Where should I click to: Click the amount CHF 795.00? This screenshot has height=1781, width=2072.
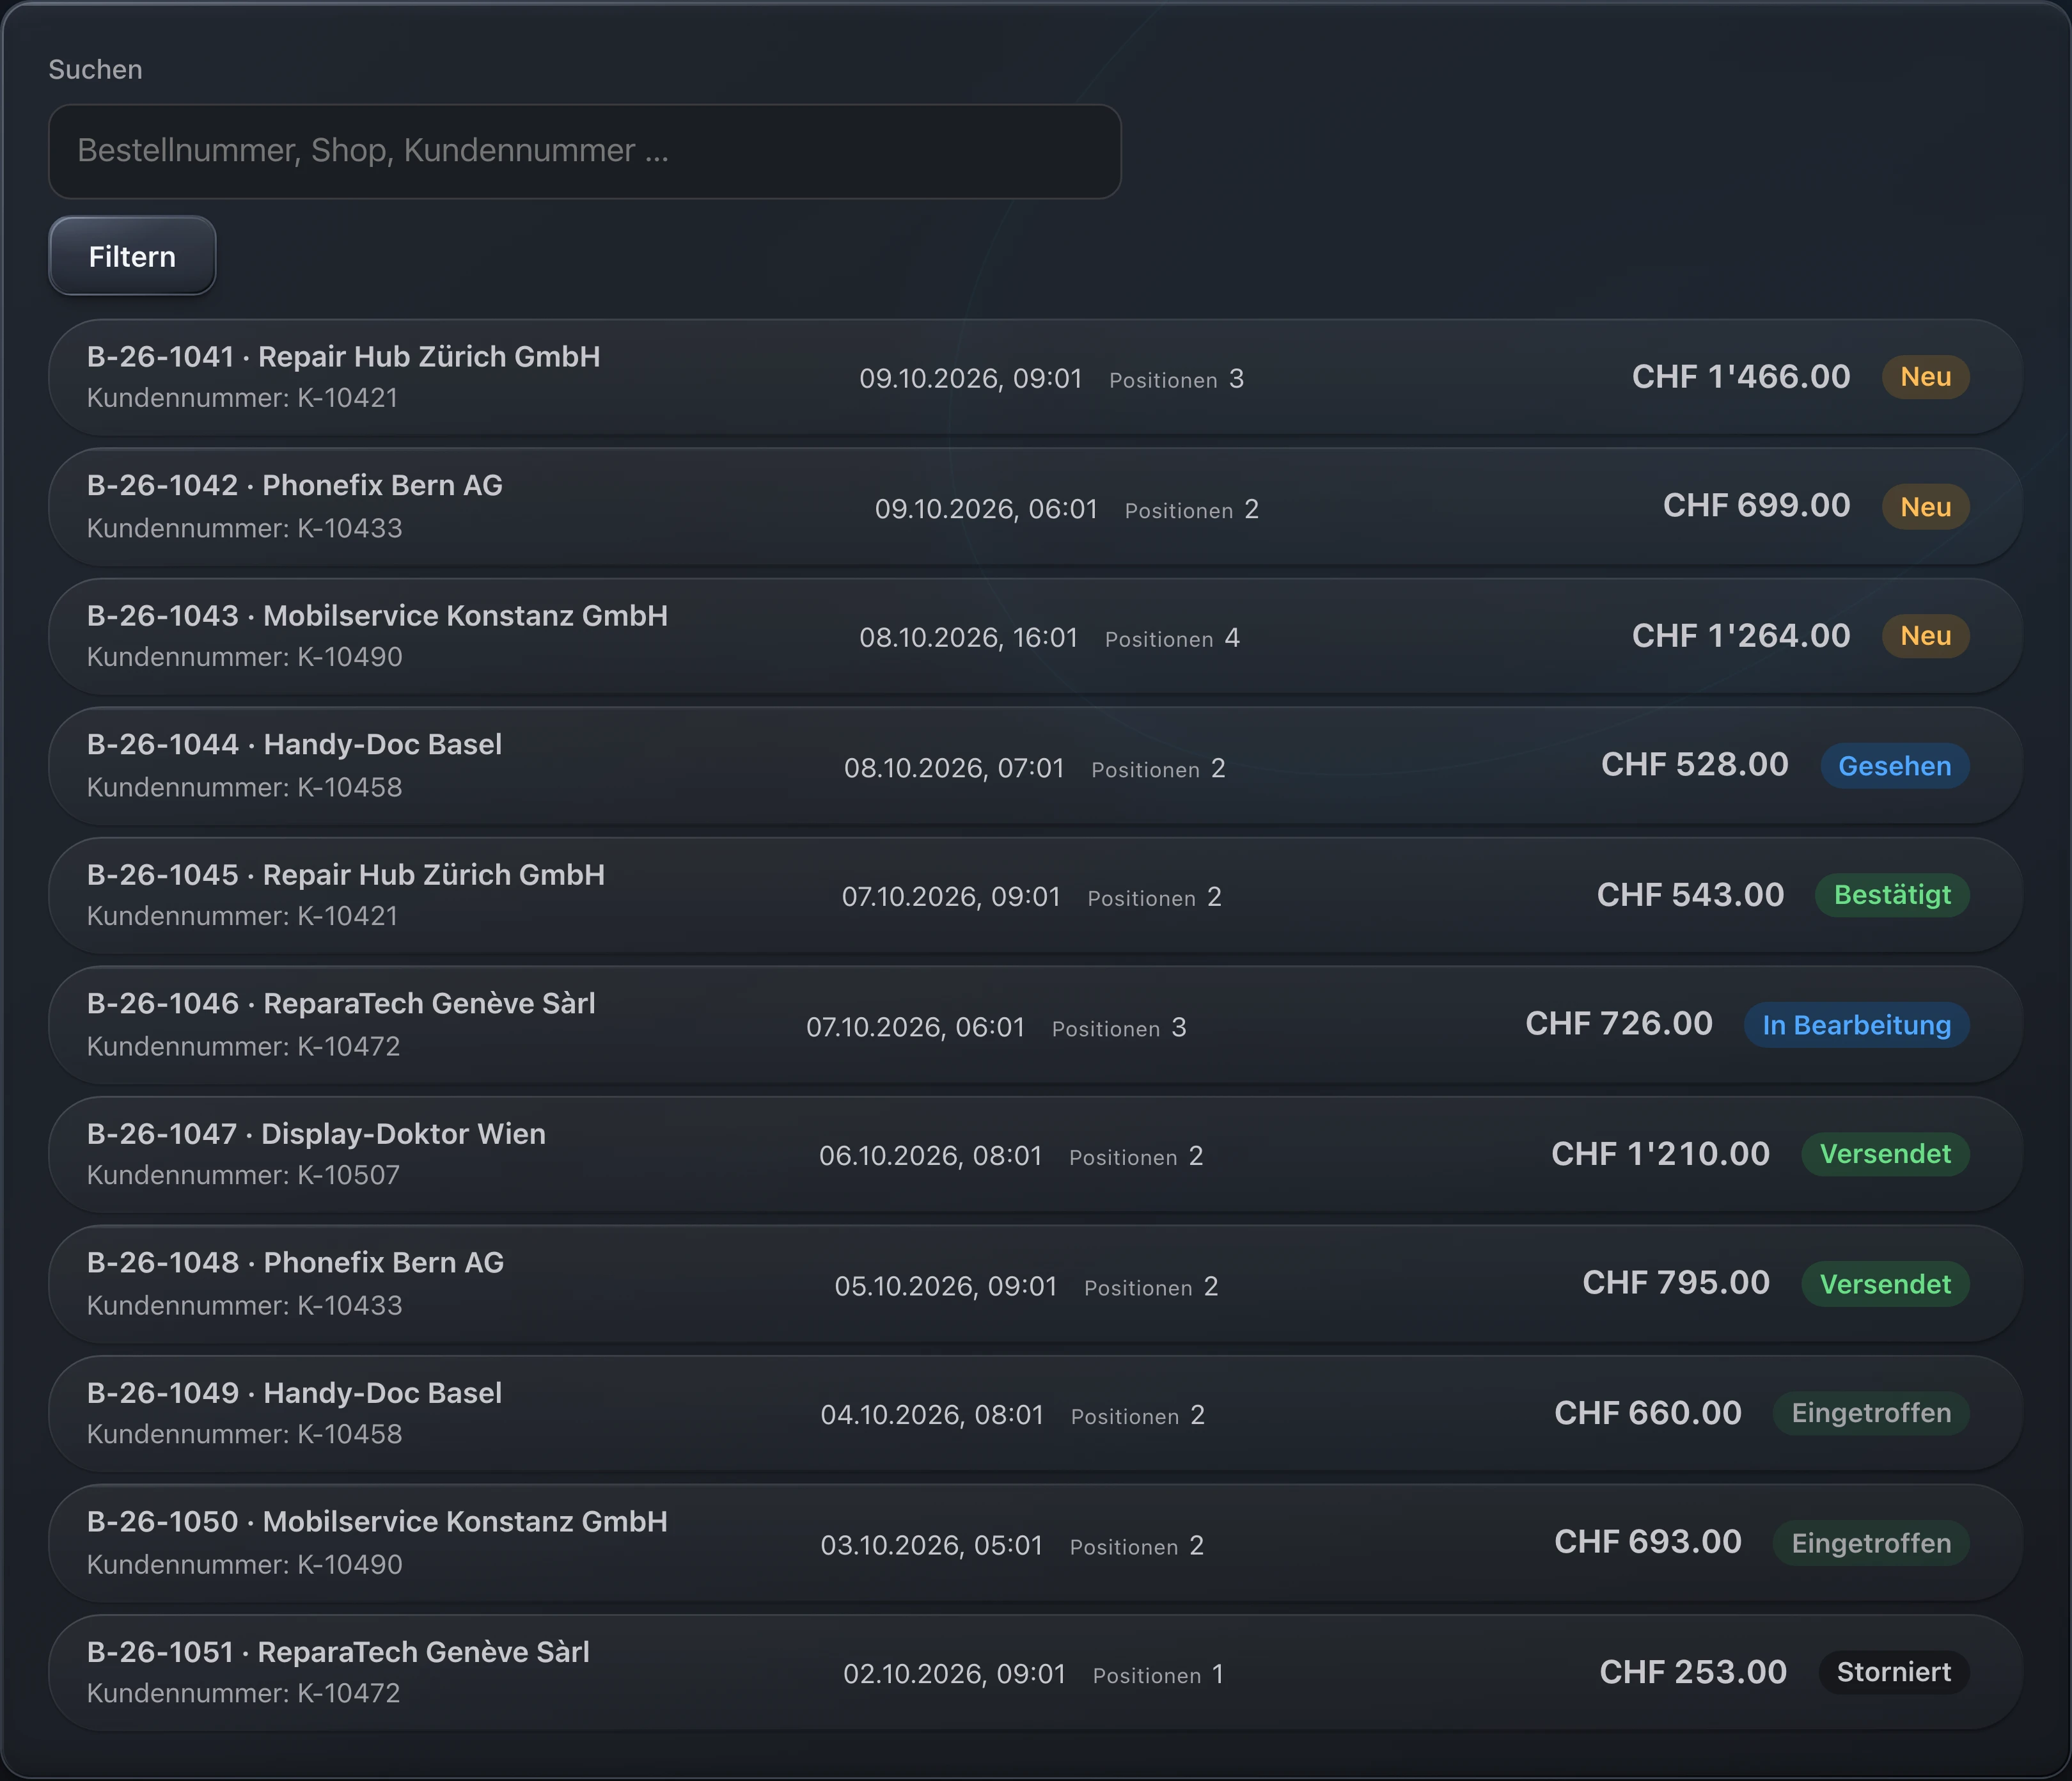click(1676, 1283)
